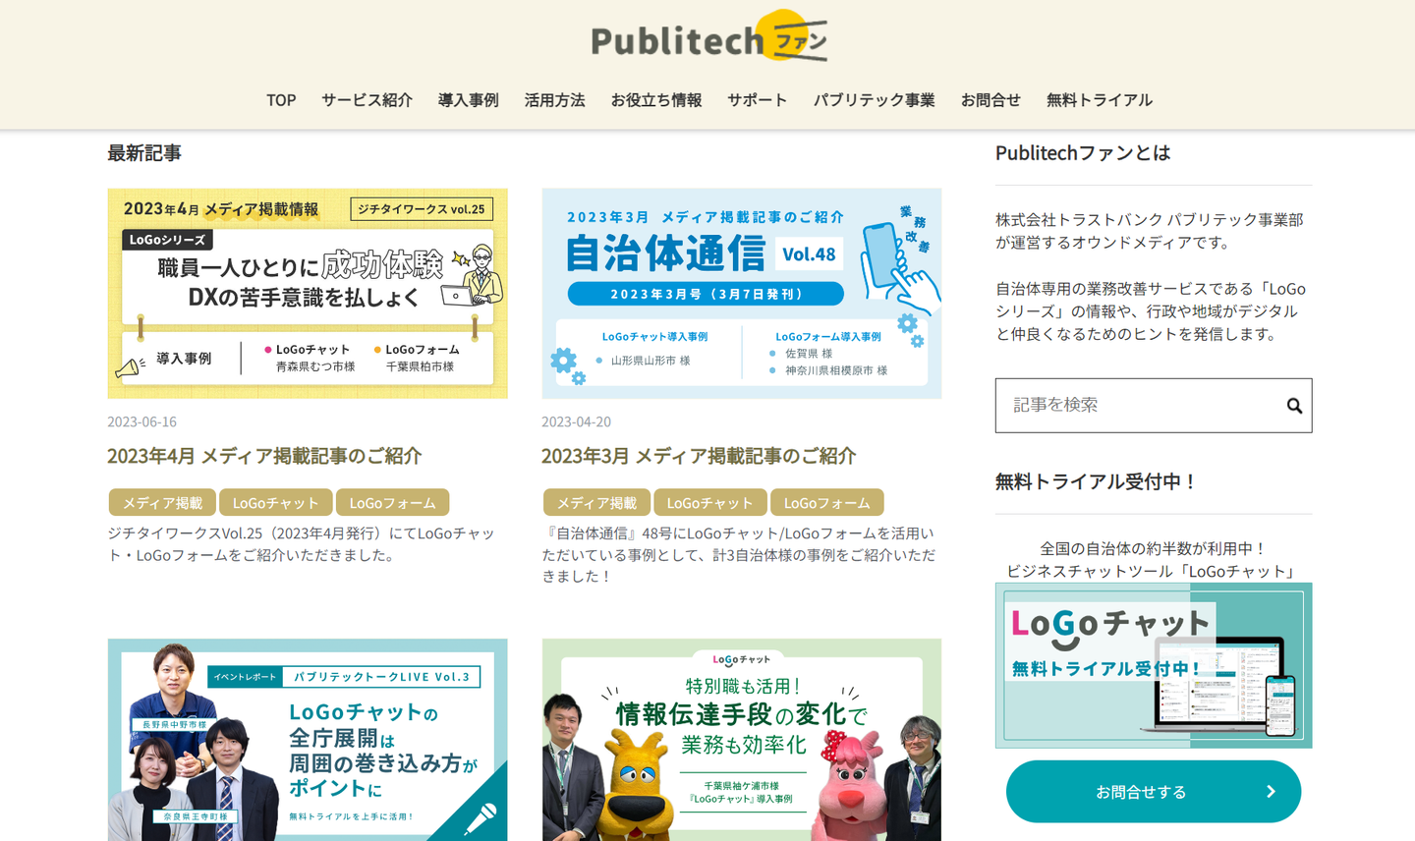Select メディア掲載 tag under March article
The image size is (1415, 841).
point(596,503)
